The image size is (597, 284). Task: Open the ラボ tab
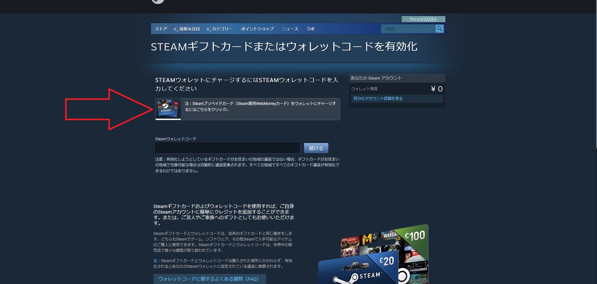[x=310, y=29]
